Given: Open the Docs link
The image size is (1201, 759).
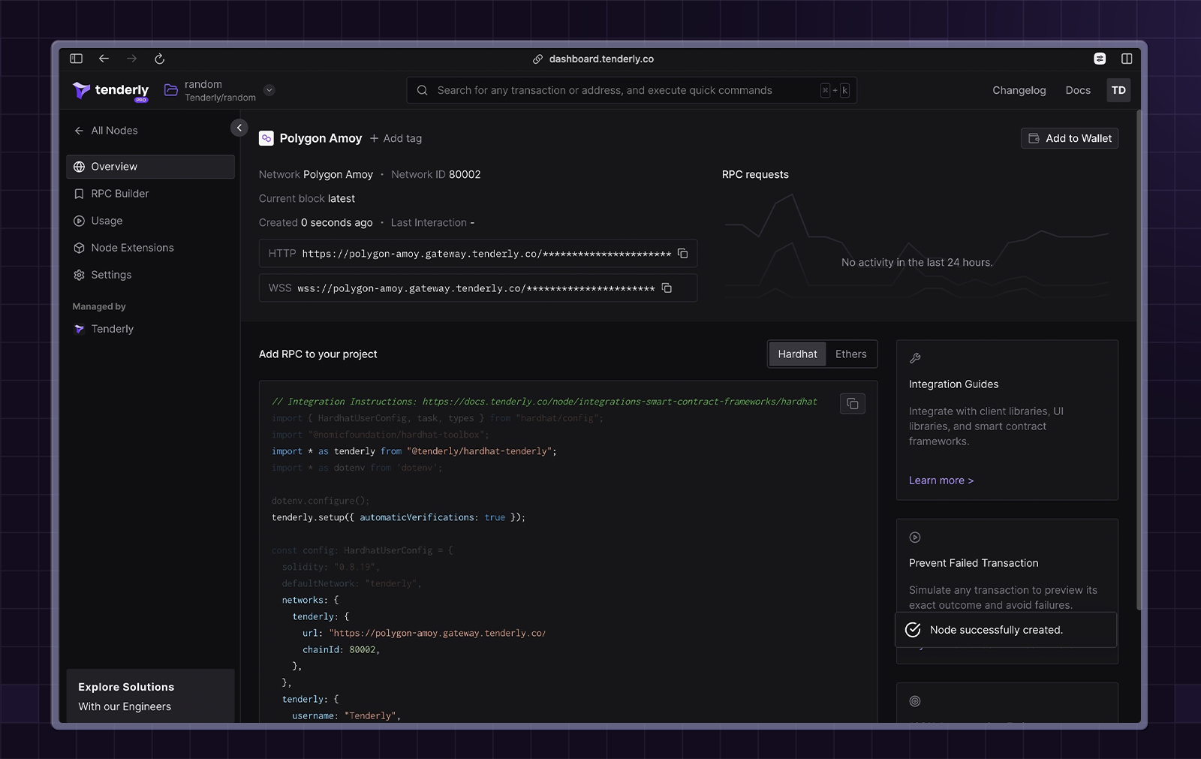Looking at the screenshot, I should [x=1078, y=90].
